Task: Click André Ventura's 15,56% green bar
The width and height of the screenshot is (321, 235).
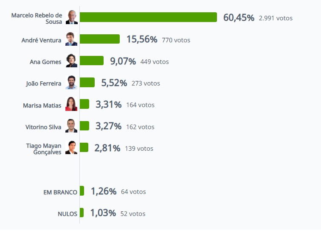Action: point(100,39)
